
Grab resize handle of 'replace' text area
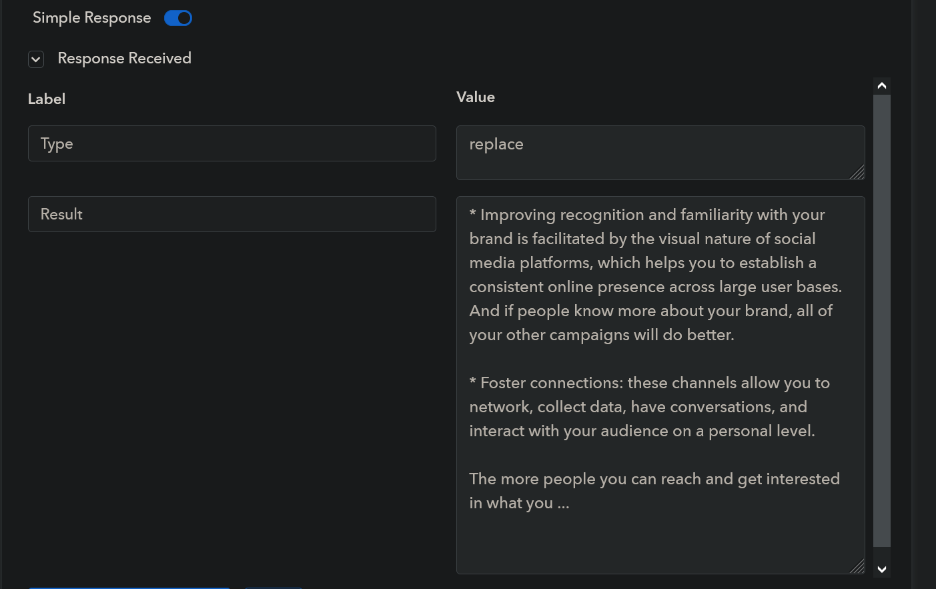pos(858,173)
